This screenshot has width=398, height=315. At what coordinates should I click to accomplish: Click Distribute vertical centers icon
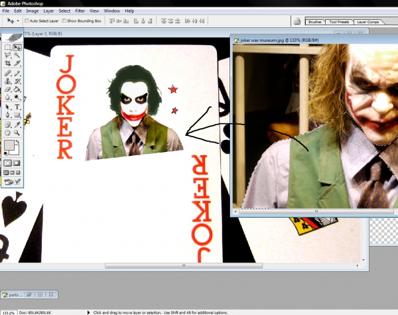(x=170, y=21)
